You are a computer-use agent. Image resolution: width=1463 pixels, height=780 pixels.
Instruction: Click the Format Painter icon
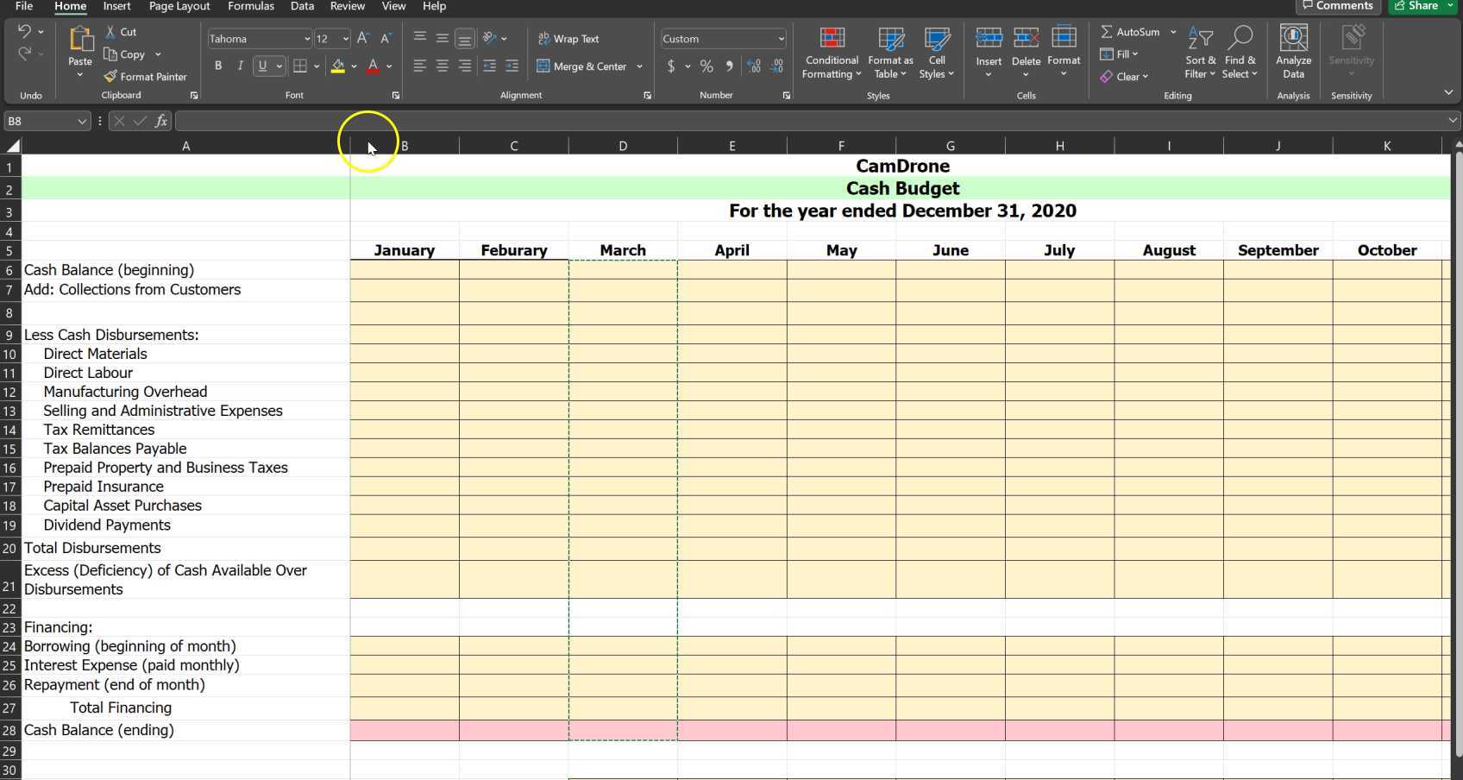point(111,77)
